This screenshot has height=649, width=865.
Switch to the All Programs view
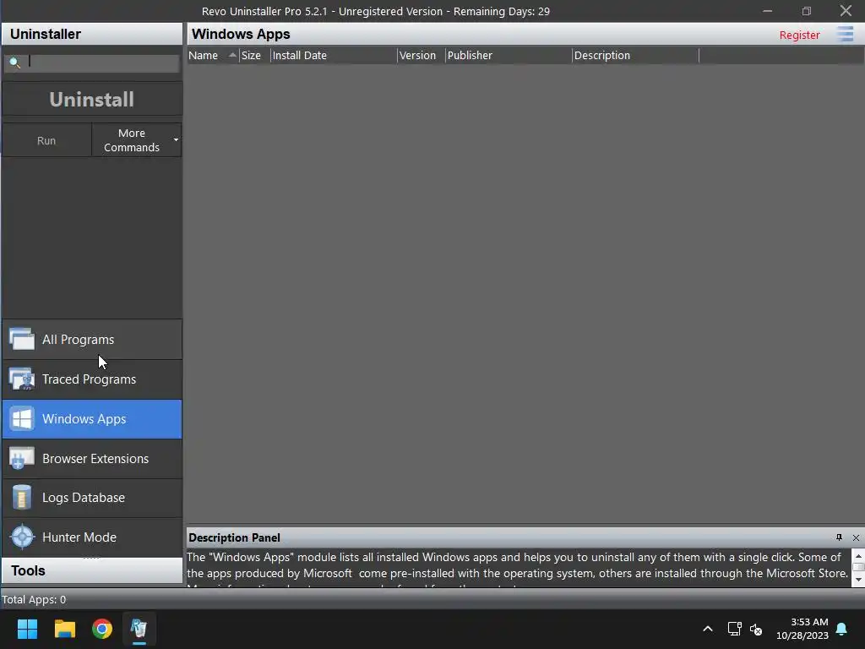point(92,340)
